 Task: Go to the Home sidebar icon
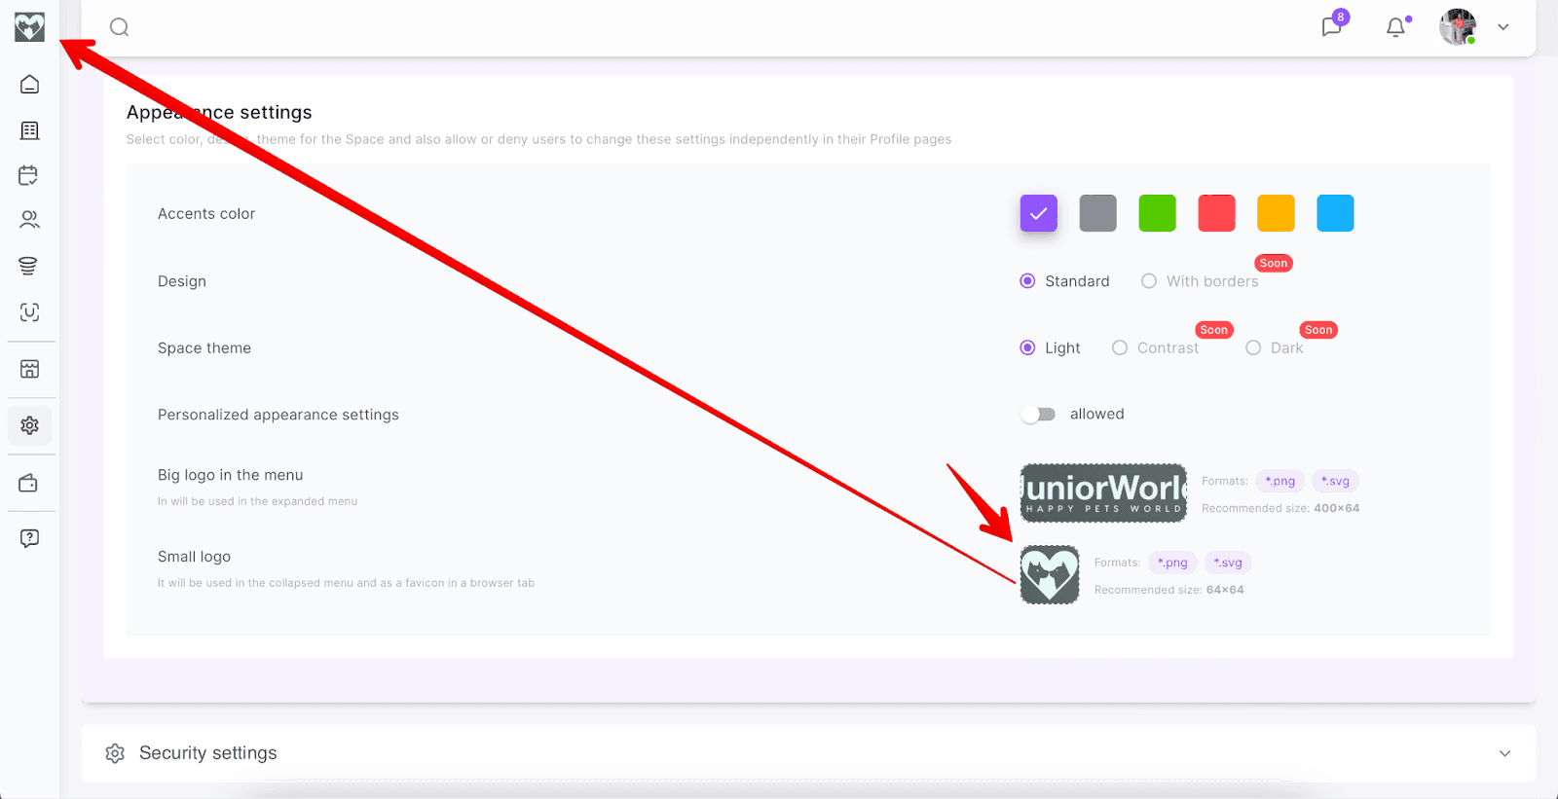(30, 85)
